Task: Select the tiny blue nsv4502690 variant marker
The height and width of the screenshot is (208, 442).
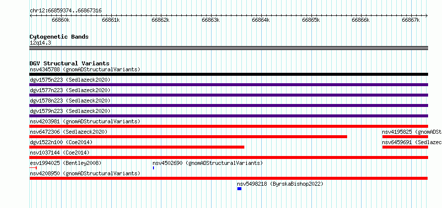Action: click(x=153, y=168)
